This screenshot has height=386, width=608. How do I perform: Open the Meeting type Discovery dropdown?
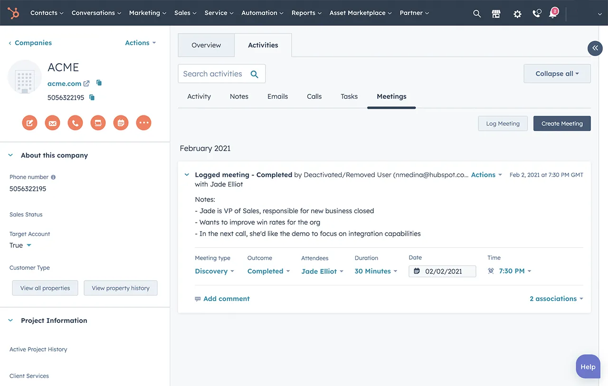215,271
